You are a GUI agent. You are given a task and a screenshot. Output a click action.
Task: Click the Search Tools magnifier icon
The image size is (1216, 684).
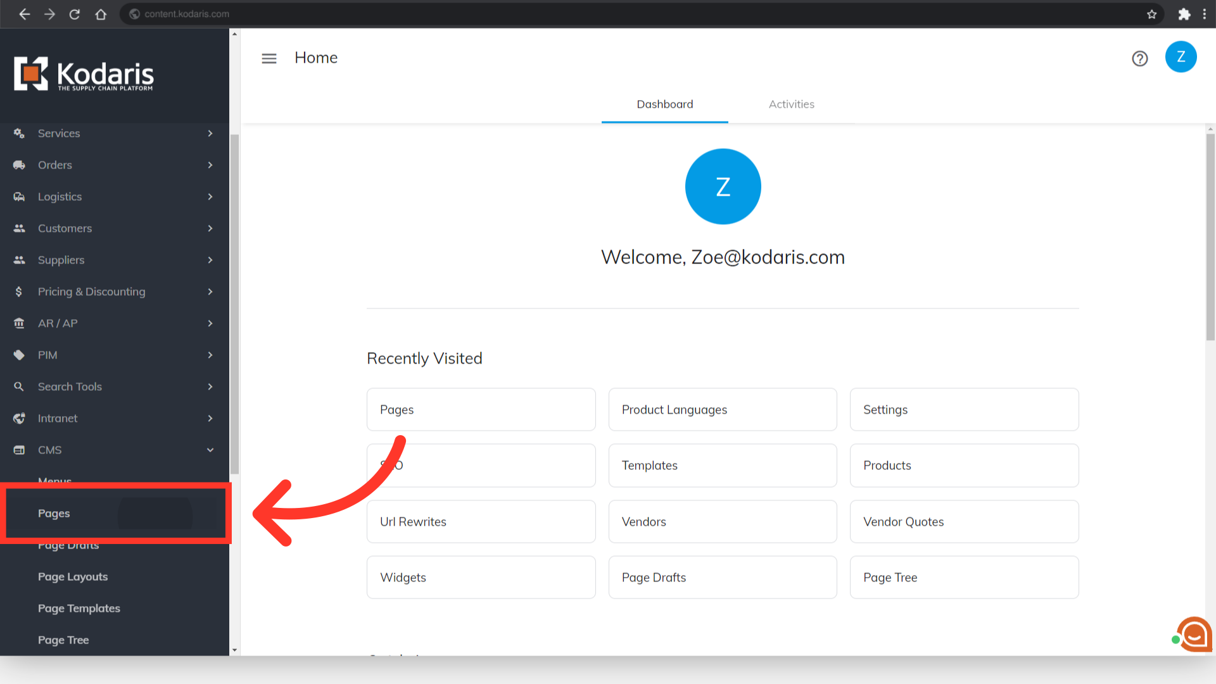[x=19, y=386]
